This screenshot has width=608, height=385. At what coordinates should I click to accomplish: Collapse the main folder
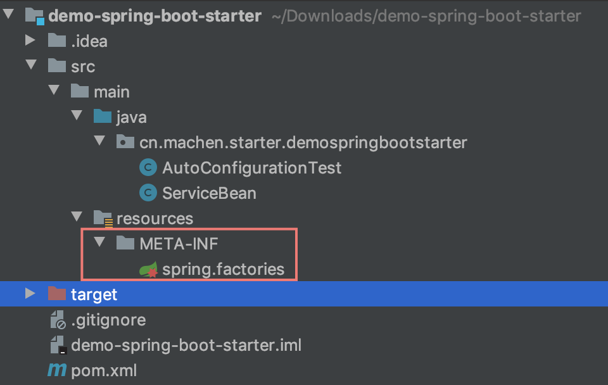tap(54, 91)
